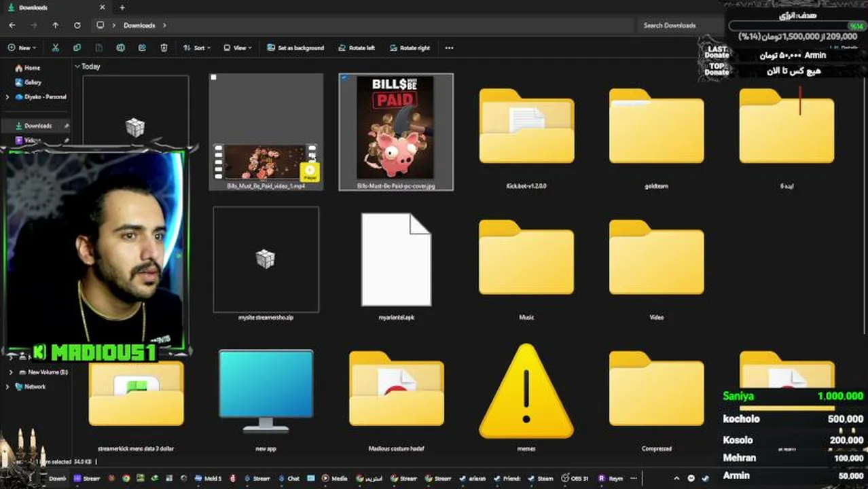Check the Bills_Must_Be_Paid_video_1.mp4 item checkbox

[213, 77]
